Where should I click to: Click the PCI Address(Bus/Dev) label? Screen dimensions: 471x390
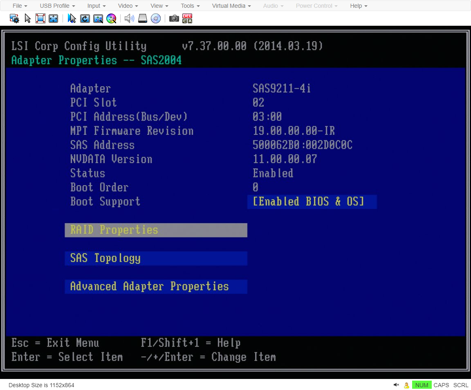pyautogui.click(x=129, y=117)
